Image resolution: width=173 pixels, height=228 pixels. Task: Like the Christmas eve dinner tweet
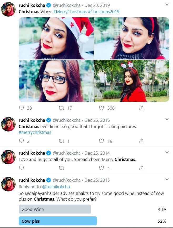tap(102, 141)
